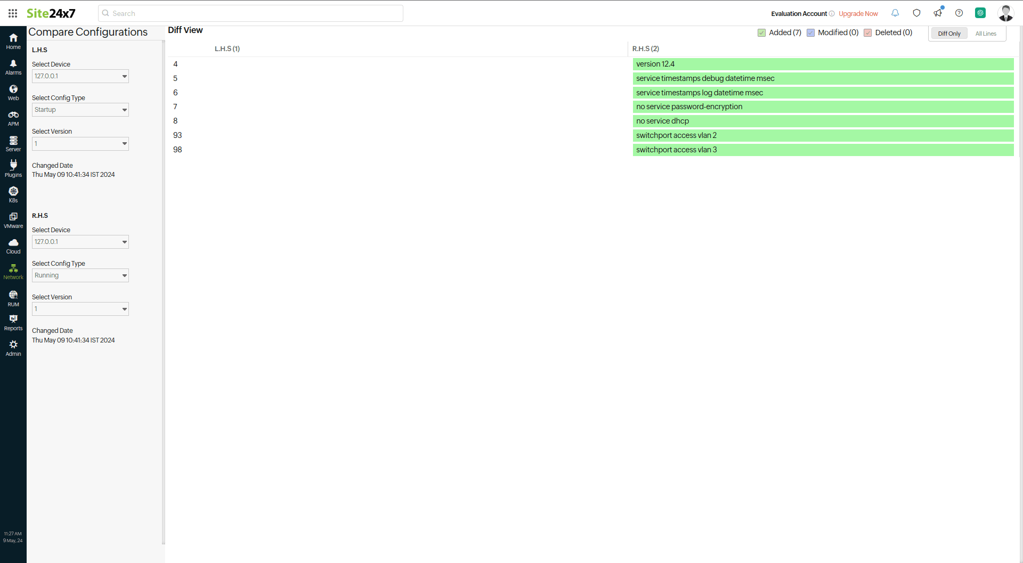Click into the Search field

click(250, 13)
